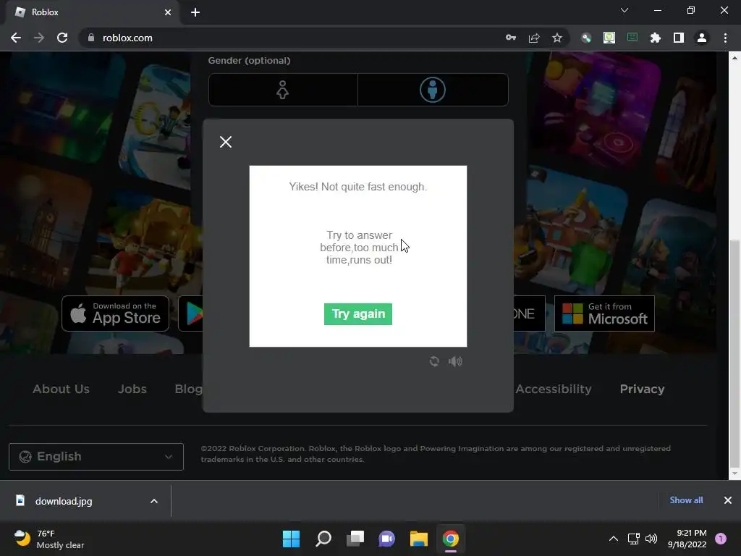
Task: Close the captcha dialog with the X
Action: click(226, 142)
